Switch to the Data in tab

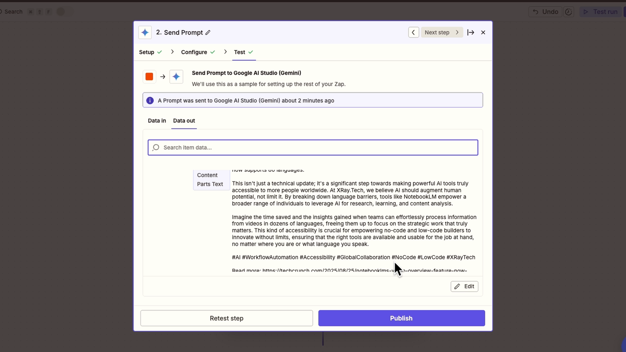point(157,121)
